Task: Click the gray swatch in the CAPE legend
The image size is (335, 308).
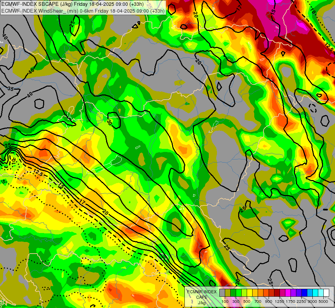Action: pos(222,293)
